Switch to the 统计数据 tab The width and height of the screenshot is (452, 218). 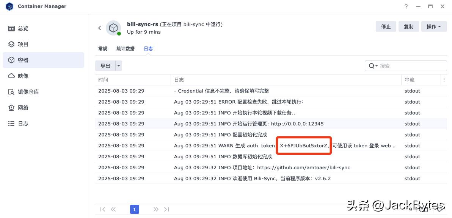[x=126, y=48]
